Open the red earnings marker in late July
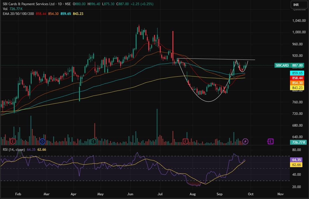309x199 pixels. pyautogui.click(x=185, y=141)
